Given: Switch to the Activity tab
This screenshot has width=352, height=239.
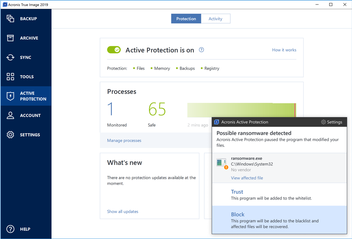Looking at the screenshot, I should coord(216,19).
